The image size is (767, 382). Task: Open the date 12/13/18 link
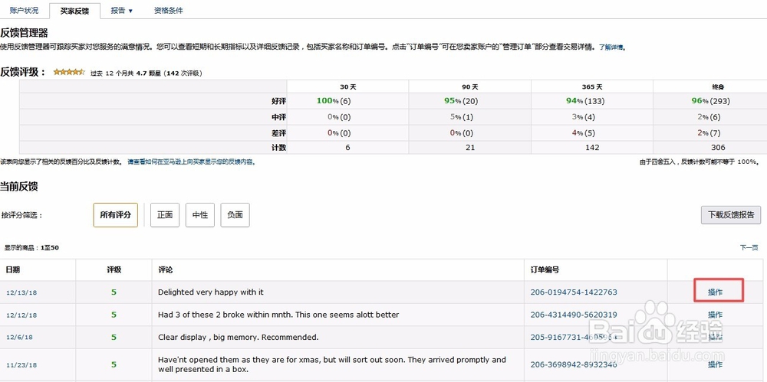(21, 292)
